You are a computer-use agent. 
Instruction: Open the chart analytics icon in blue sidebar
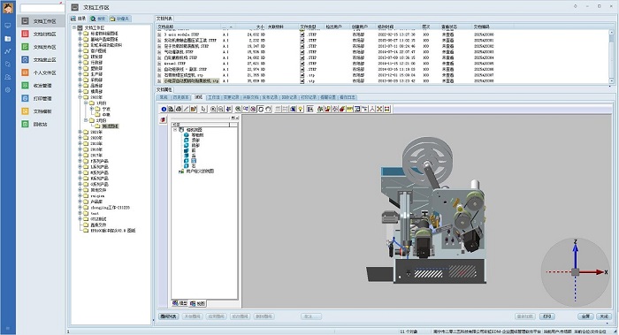[7, 51]
